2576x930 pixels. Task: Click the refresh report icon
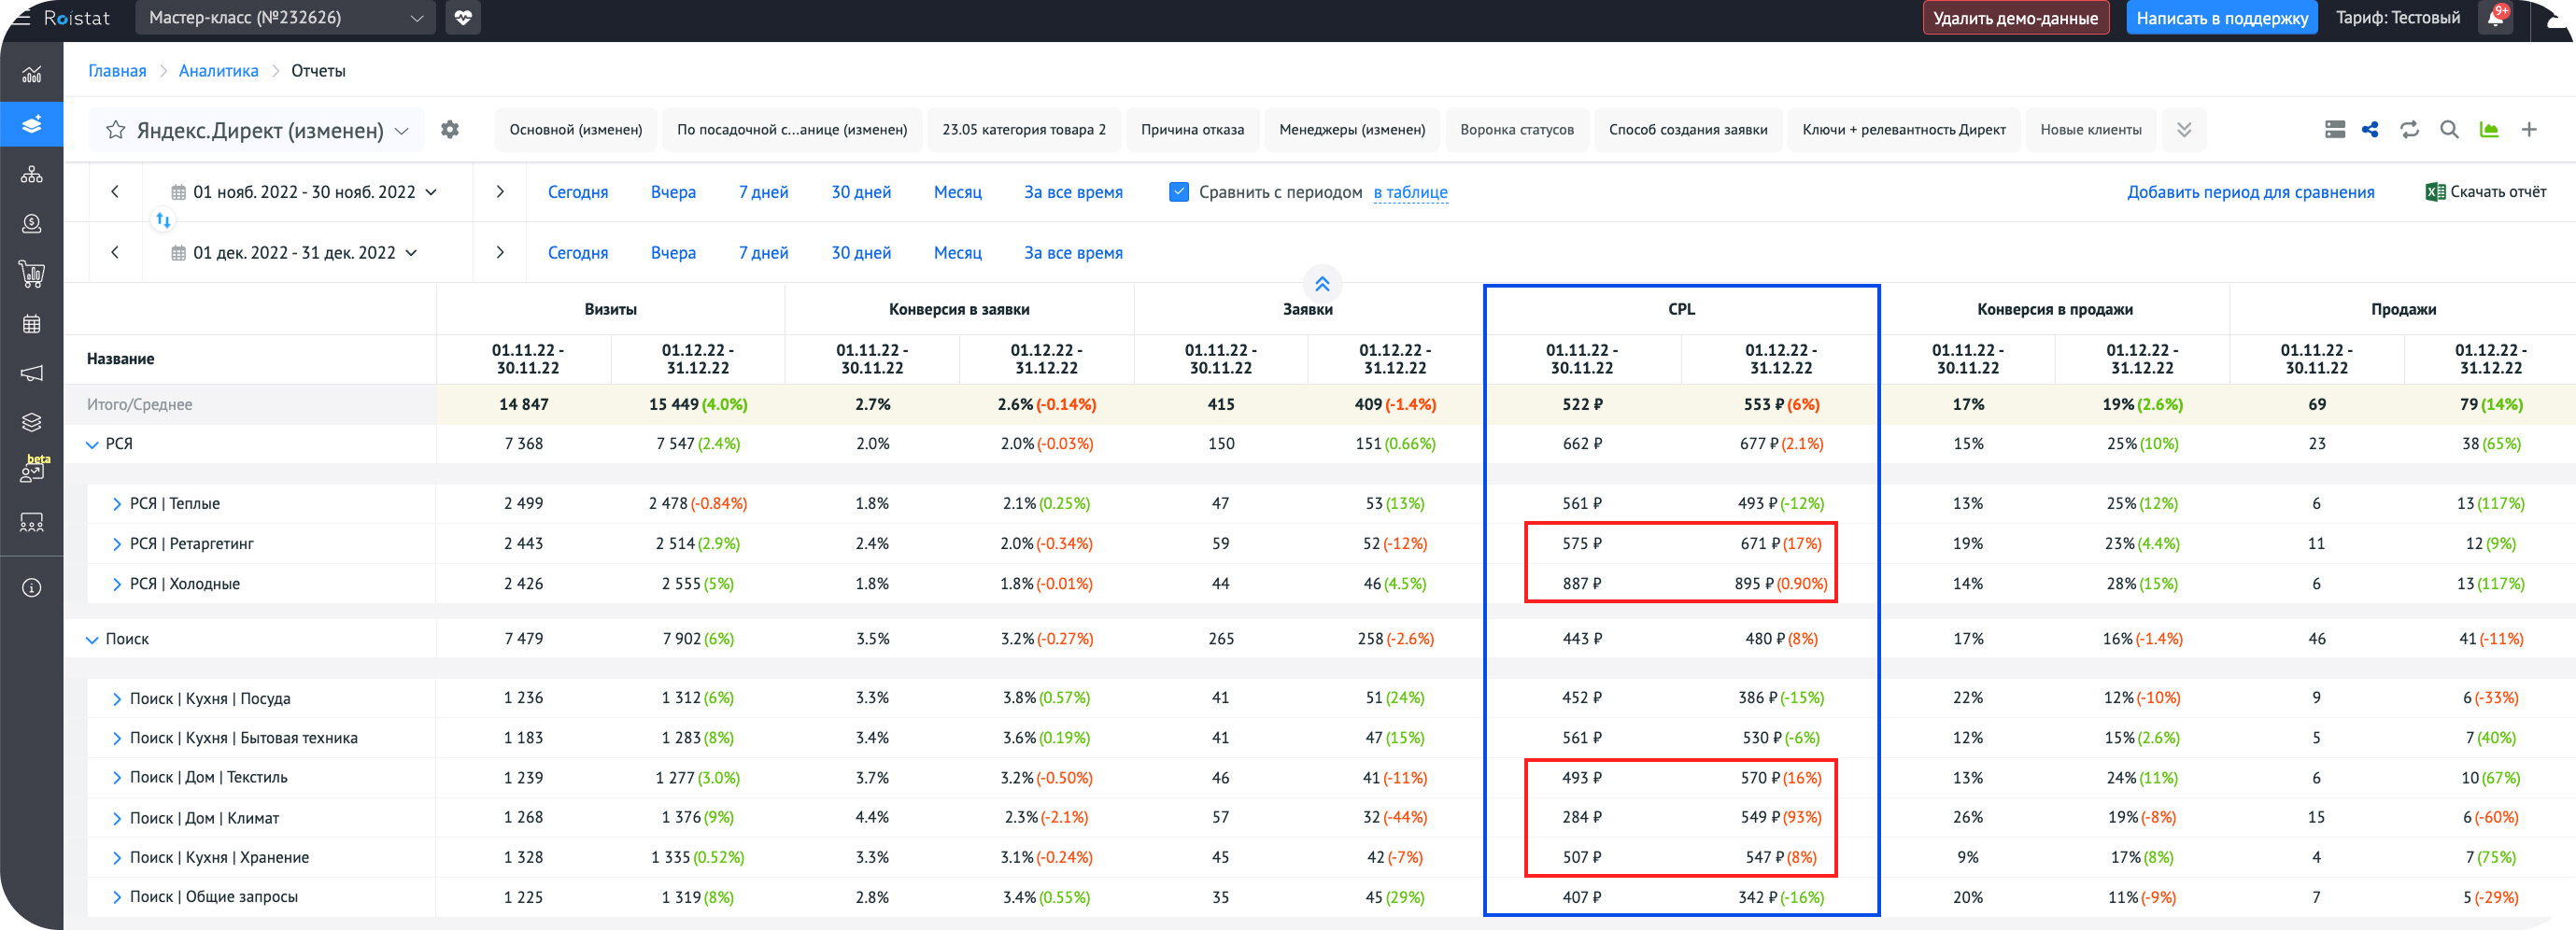click(x=2410, y=130)
